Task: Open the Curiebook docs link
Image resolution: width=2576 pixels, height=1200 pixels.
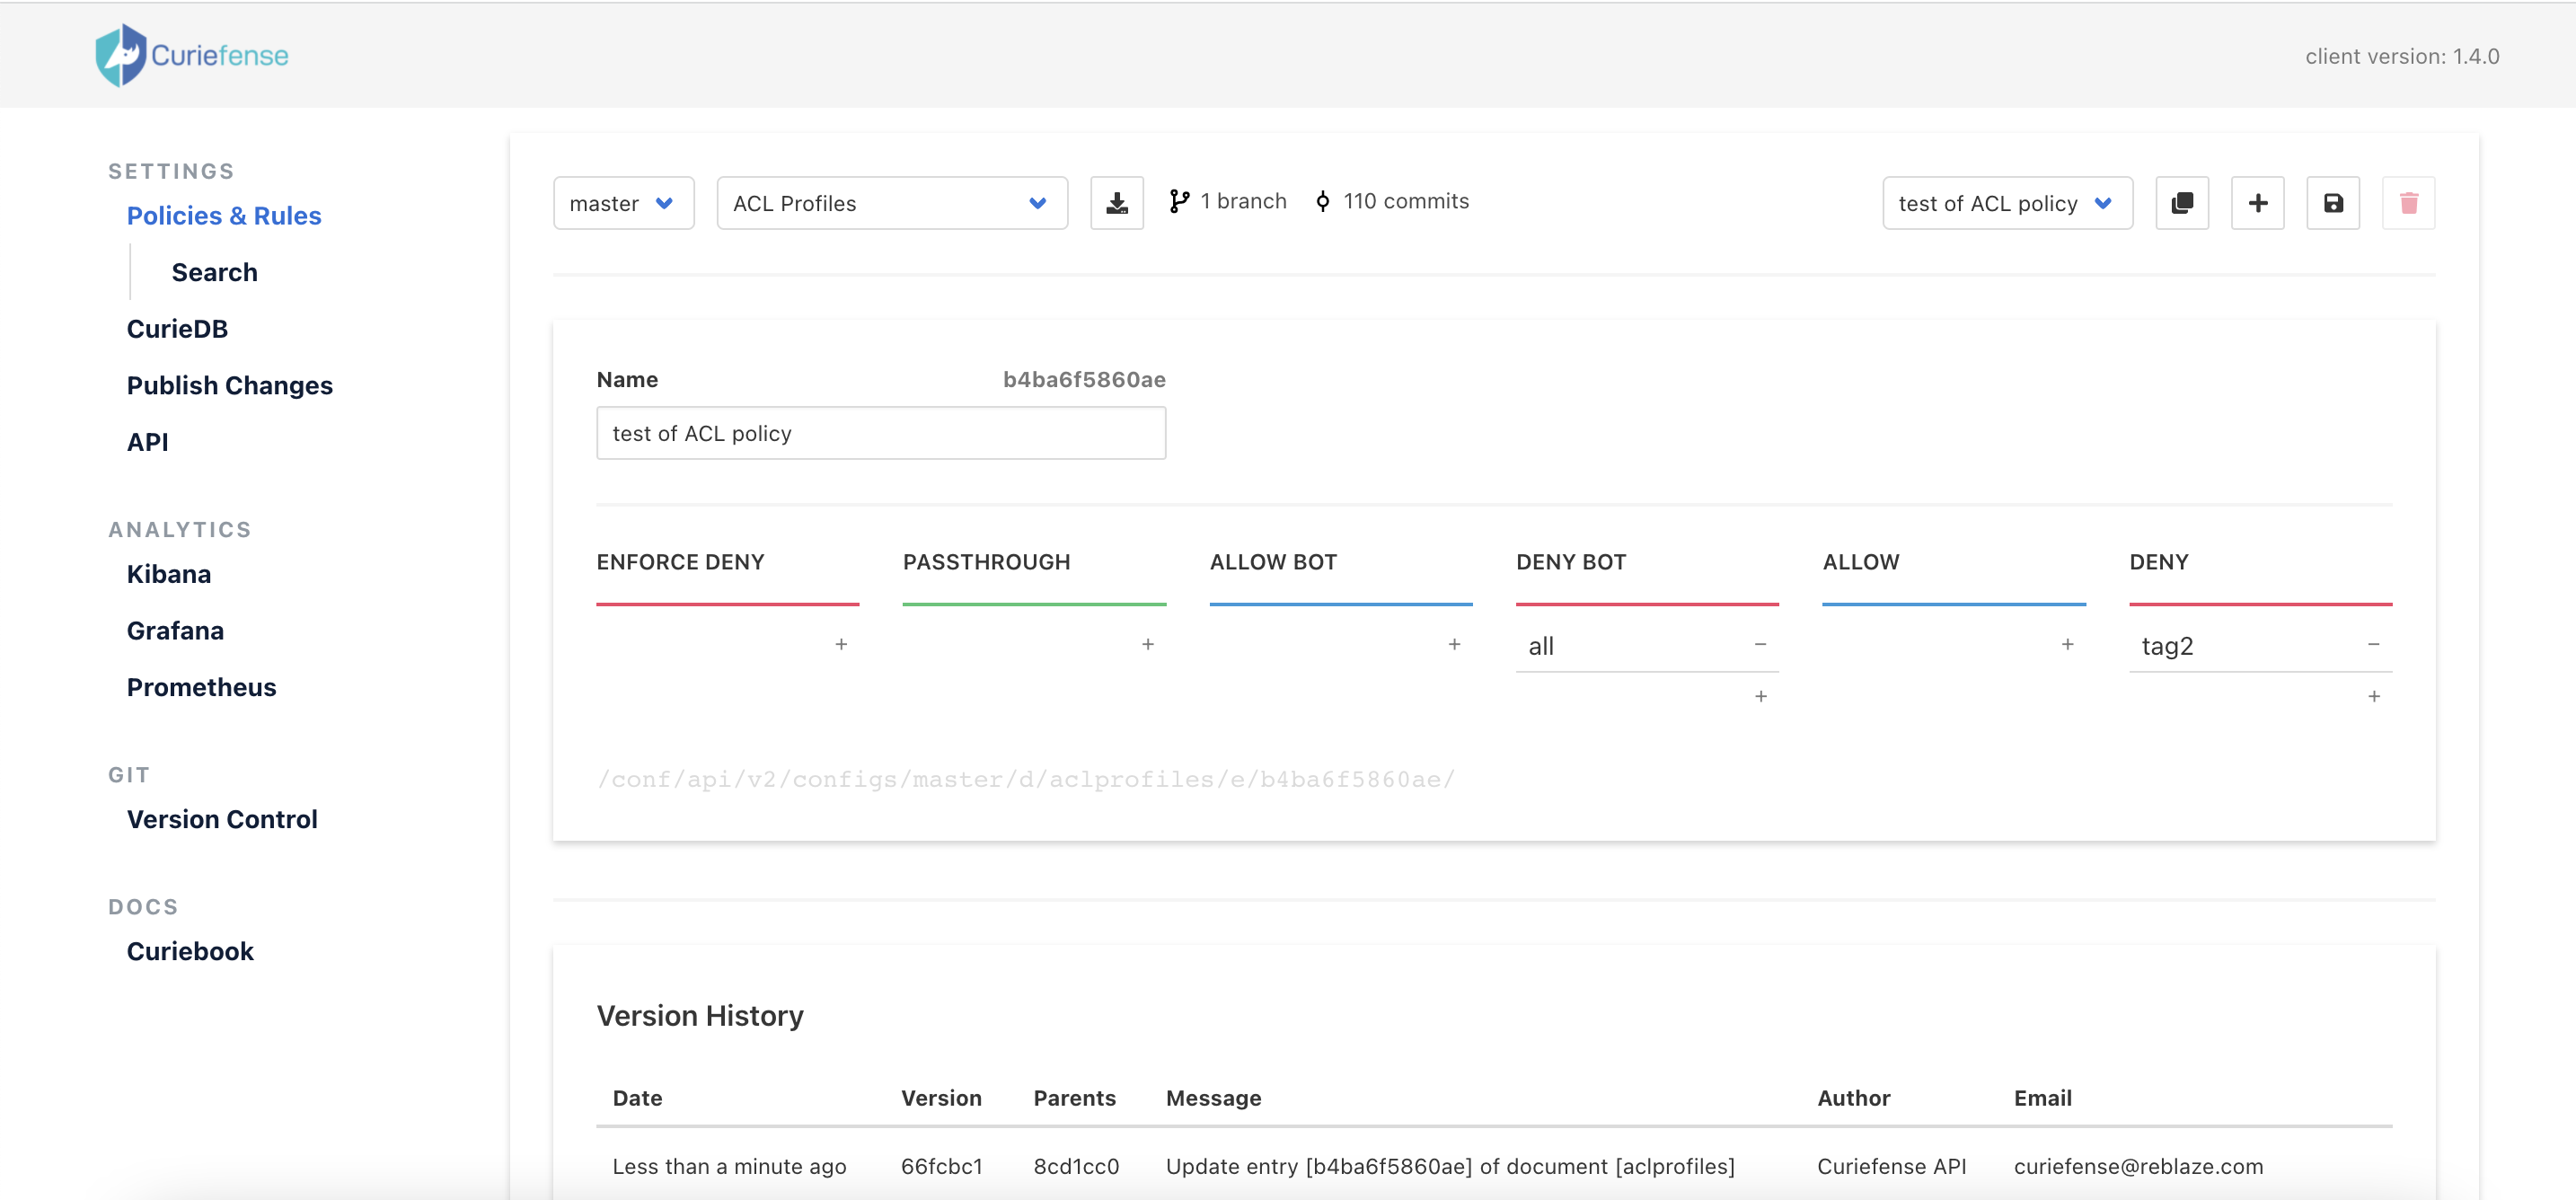Action: coord(190,951)
